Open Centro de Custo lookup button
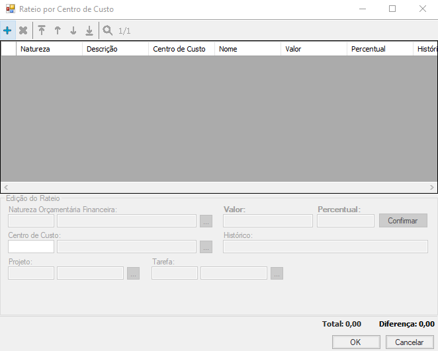Image resolution: width=438 pixels, height=351 pixels. 206,247
